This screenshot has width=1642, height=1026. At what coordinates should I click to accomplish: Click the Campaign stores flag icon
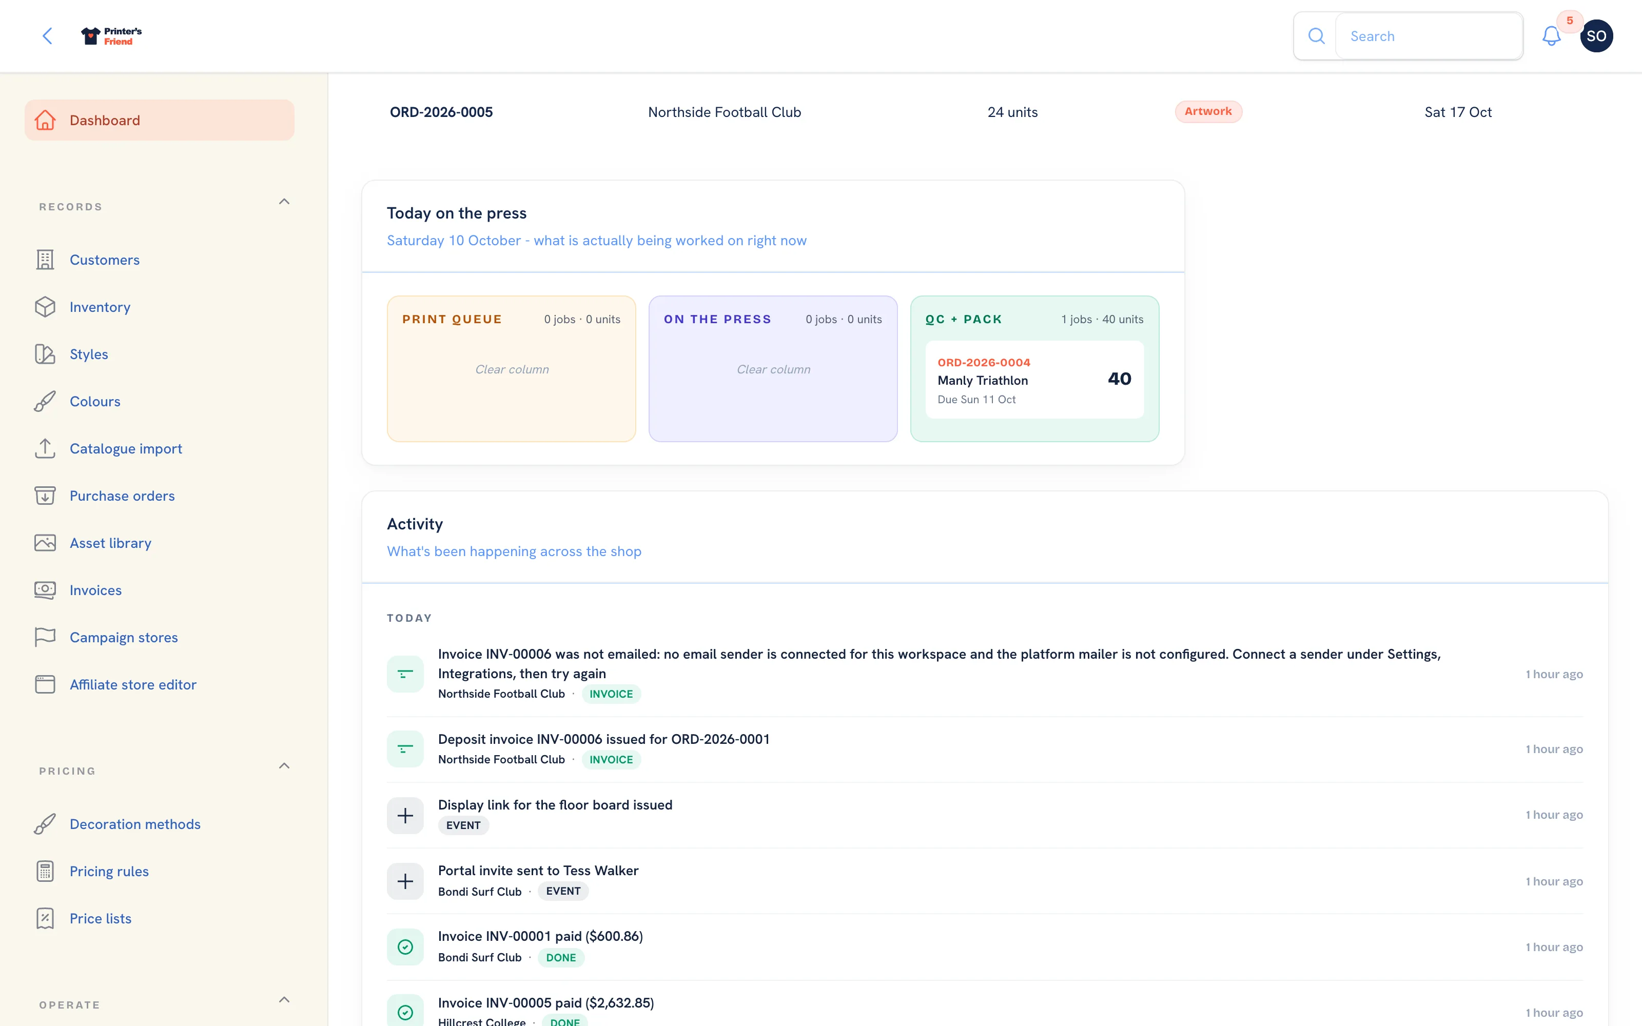click(45, 637)
